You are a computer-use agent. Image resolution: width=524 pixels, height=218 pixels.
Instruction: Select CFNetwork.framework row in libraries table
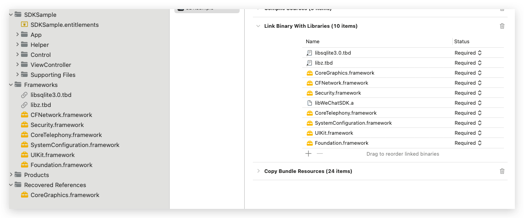click(x=403, y=83)
